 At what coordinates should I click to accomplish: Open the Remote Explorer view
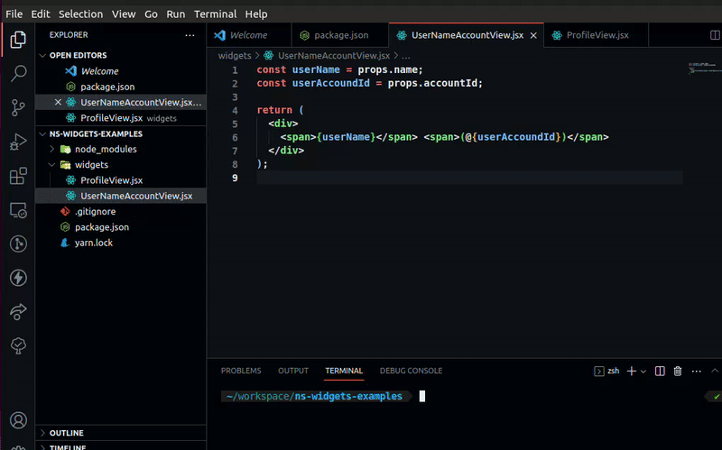pyautogui.click(x=18, y=210)
